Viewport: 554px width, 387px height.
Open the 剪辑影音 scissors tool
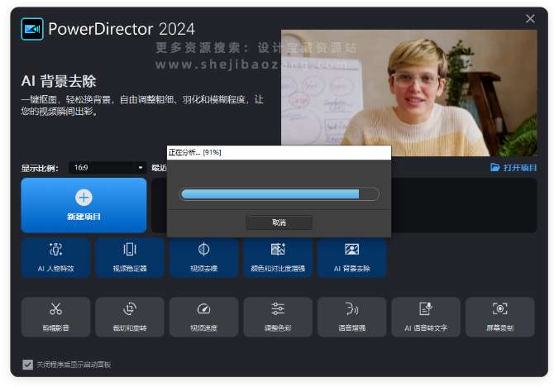pos(56,317)
